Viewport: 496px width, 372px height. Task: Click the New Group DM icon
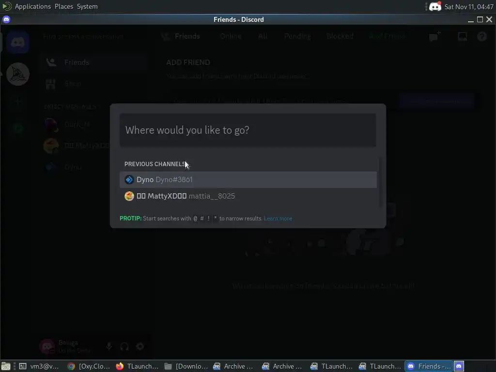tap(435, 37)
